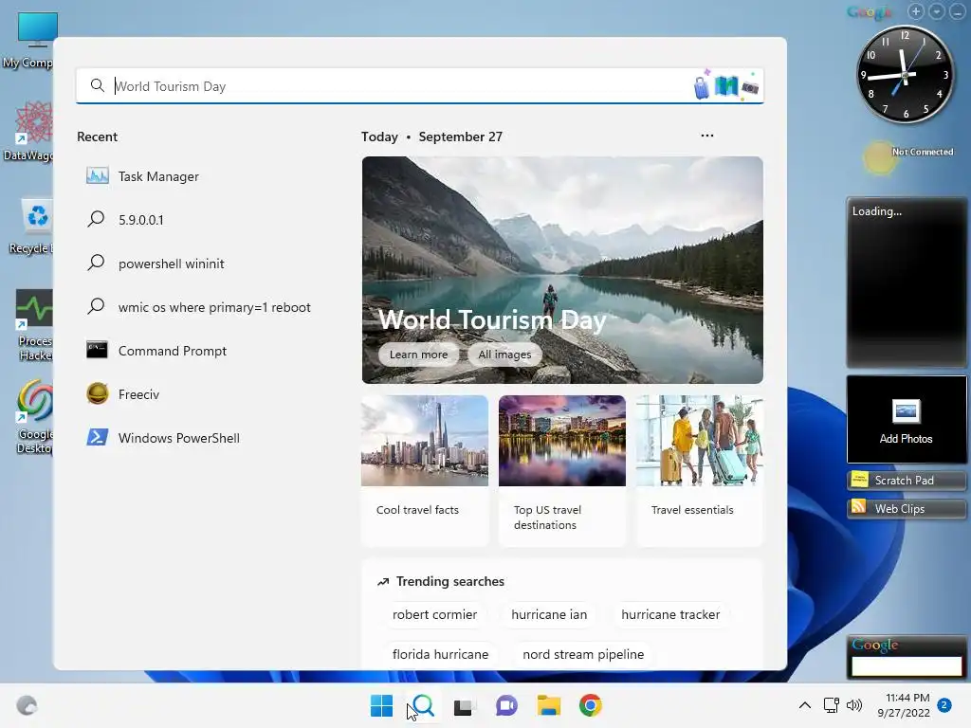Open File Explorer on taskbar
This screenshot has width=971, height=728.
pos(549,705)
